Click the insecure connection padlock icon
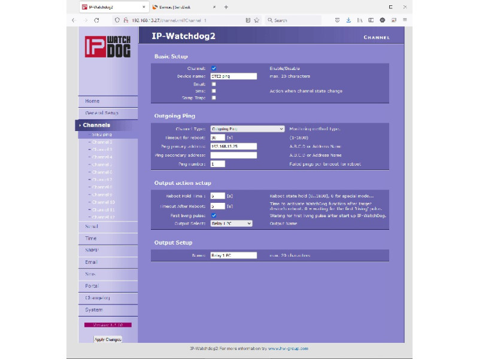The width and height of the screenshot is (479, 359). pos(126,20)
